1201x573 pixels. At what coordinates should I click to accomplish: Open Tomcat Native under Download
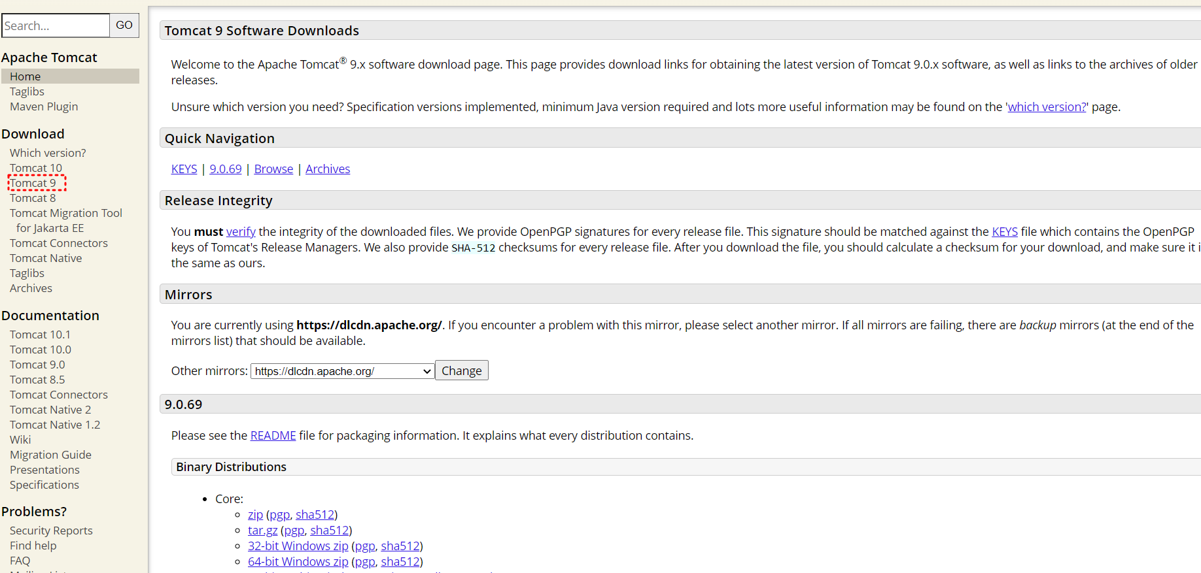[46, 258]
